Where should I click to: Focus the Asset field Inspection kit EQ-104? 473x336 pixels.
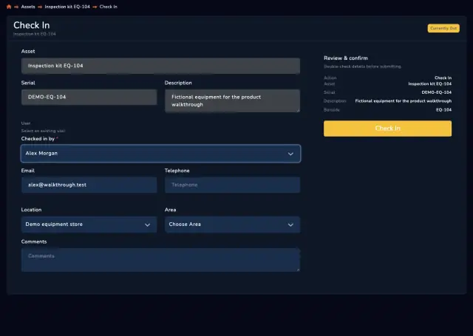click(x=160, y=66)
